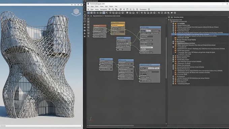Viewport: 229px width, 129px height.
Task: Select the left round radio button in the top-right node
Action: click(142, 50)
